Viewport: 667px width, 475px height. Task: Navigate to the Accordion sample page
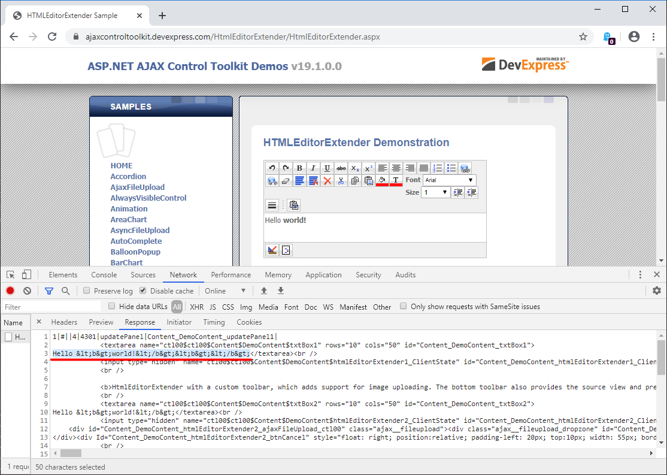(128, 176)
